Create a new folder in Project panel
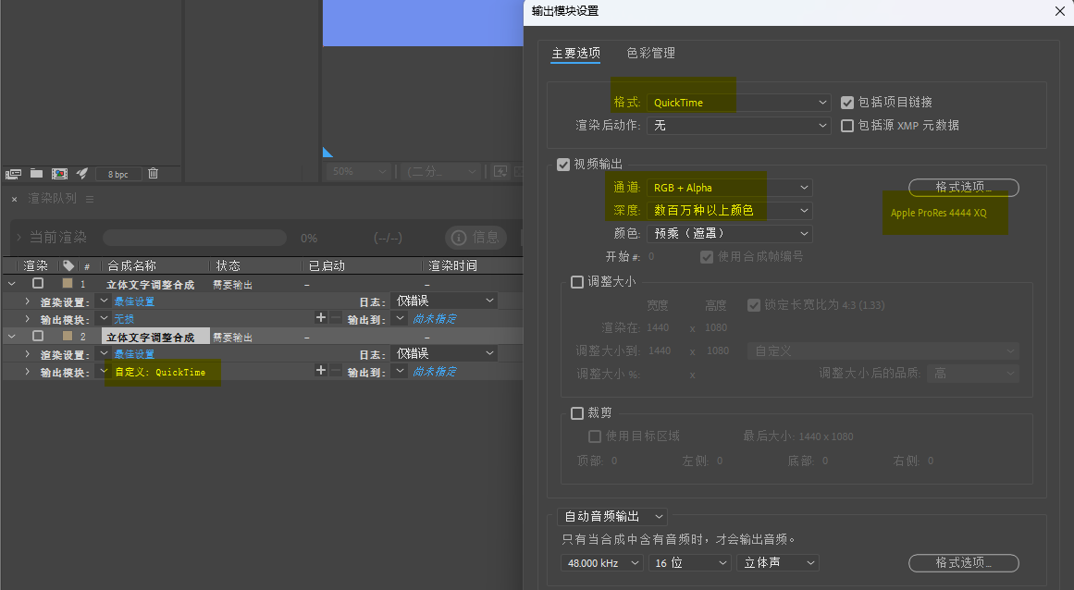This screenshot has height=590, width=1074. tap(36, 173)
